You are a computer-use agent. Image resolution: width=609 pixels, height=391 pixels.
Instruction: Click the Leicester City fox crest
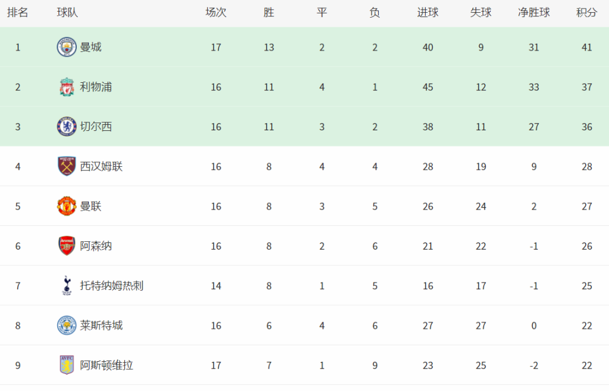click(67, 325)
